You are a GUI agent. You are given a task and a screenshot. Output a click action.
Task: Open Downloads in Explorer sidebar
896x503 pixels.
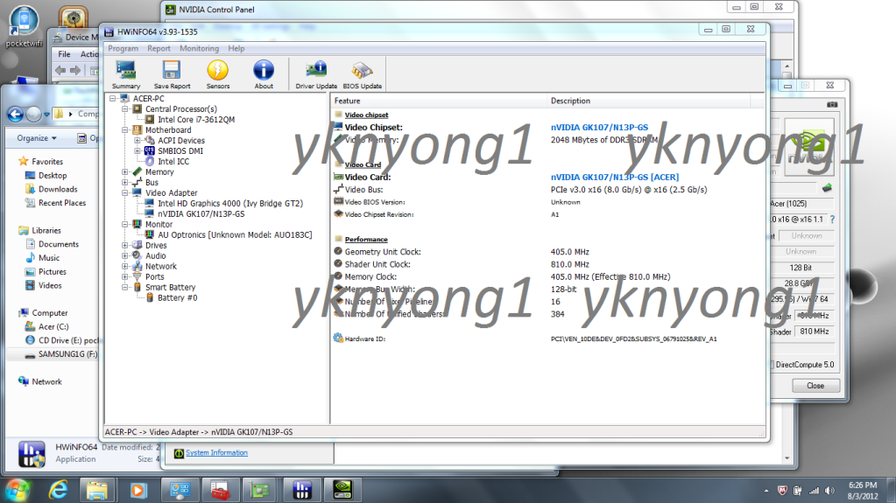(58, 189)
